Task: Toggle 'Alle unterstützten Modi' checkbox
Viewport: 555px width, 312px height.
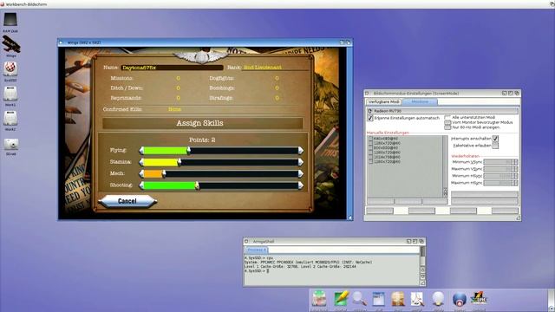Action: [447, 117]
